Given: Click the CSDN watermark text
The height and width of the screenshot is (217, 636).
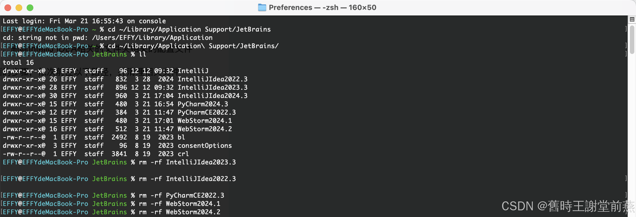Looking at the screenshot, I should 568,206.
